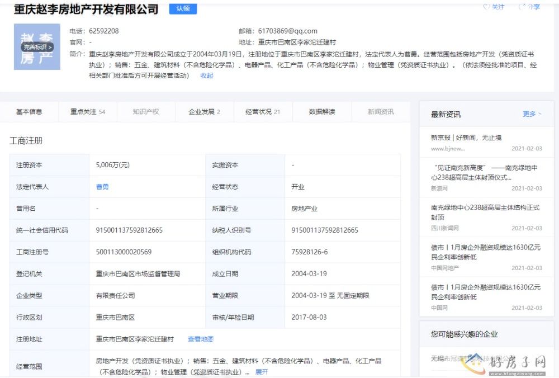Click the 完善标识 badge on logo

(x=37, y=48)
